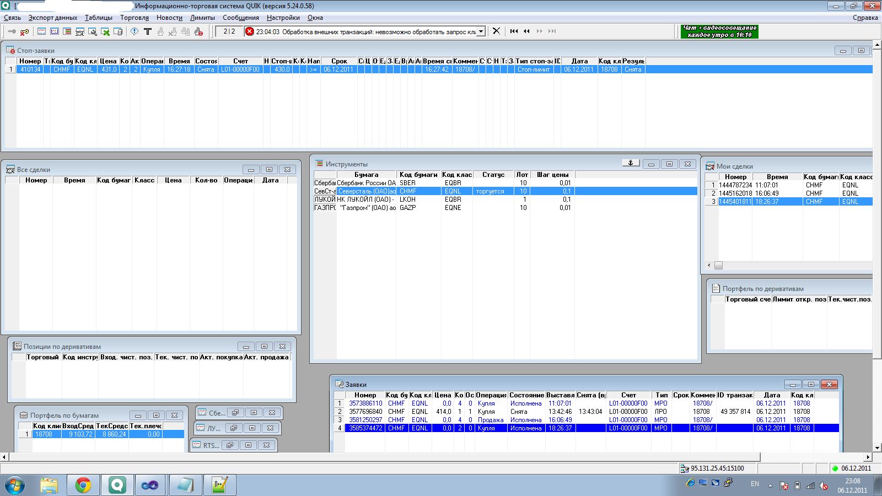Click the Состояние column header in Заявки
Screen dimensions: 882x496
tap(526, 395)
